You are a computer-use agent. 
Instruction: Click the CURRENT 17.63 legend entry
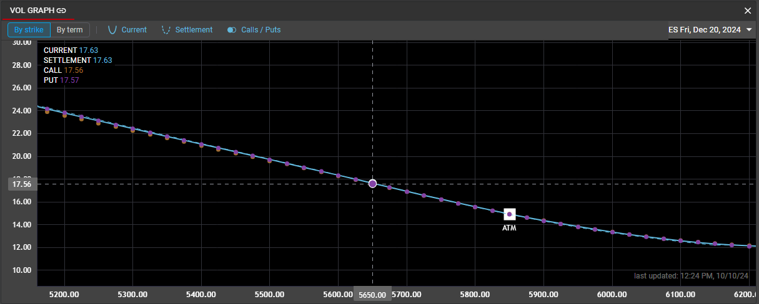pyautogui.click(x=71, y=50)
